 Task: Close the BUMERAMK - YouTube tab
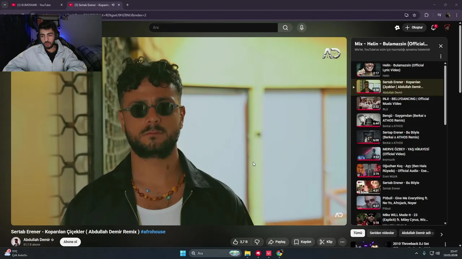61,5
